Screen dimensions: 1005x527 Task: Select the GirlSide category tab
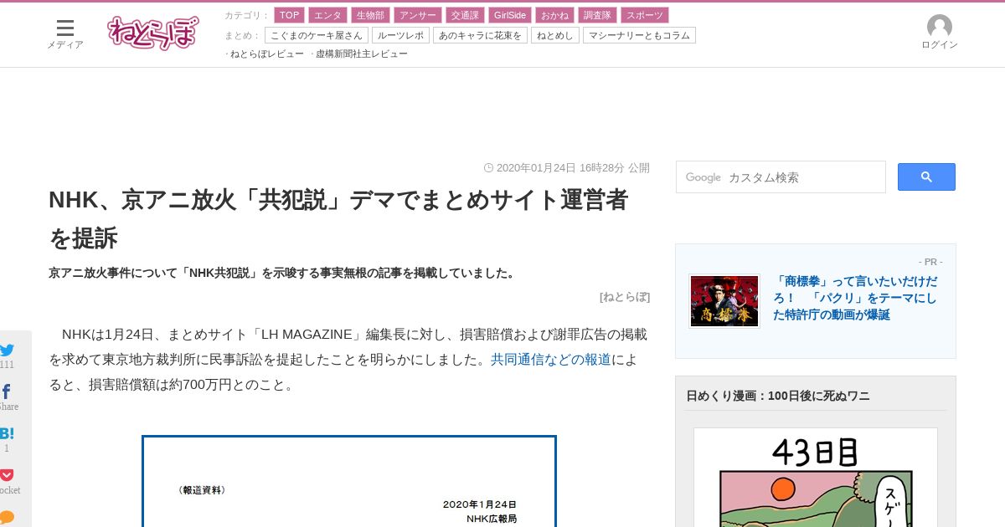point(510,15)
